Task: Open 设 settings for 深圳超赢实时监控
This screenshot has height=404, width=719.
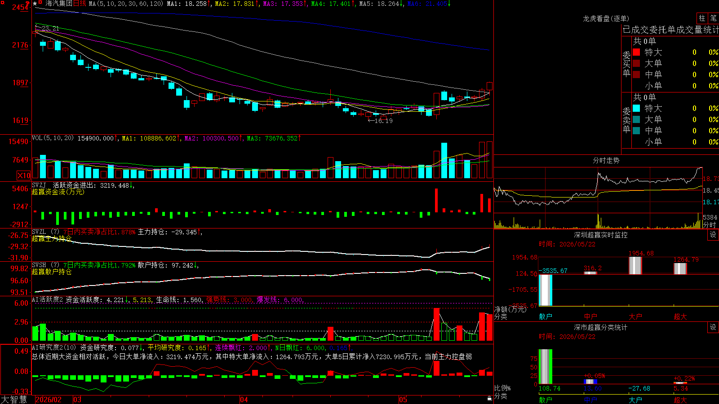Action: pos(713,235)
